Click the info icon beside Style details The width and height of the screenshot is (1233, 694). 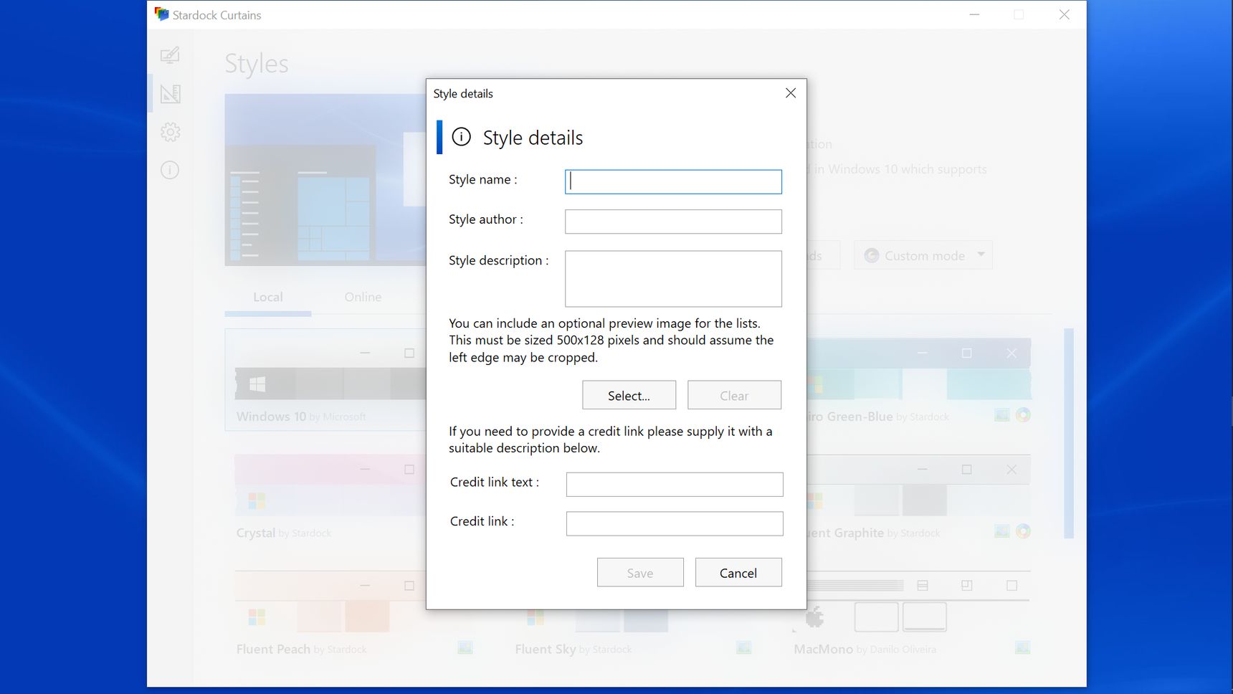tap(462, 137)
